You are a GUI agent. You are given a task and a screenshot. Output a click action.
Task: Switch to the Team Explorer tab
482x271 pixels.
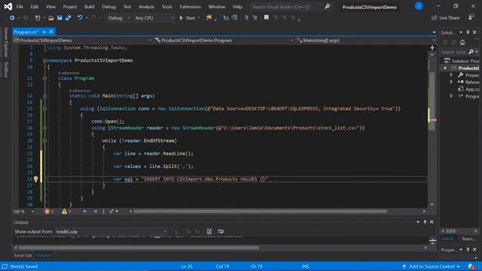pyautogui.click(x=468, y=239)
